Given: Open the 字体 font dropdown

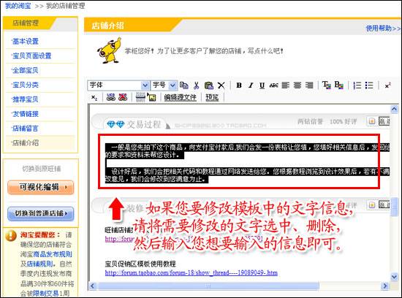Looking at the screenshot, I should 118,85.
